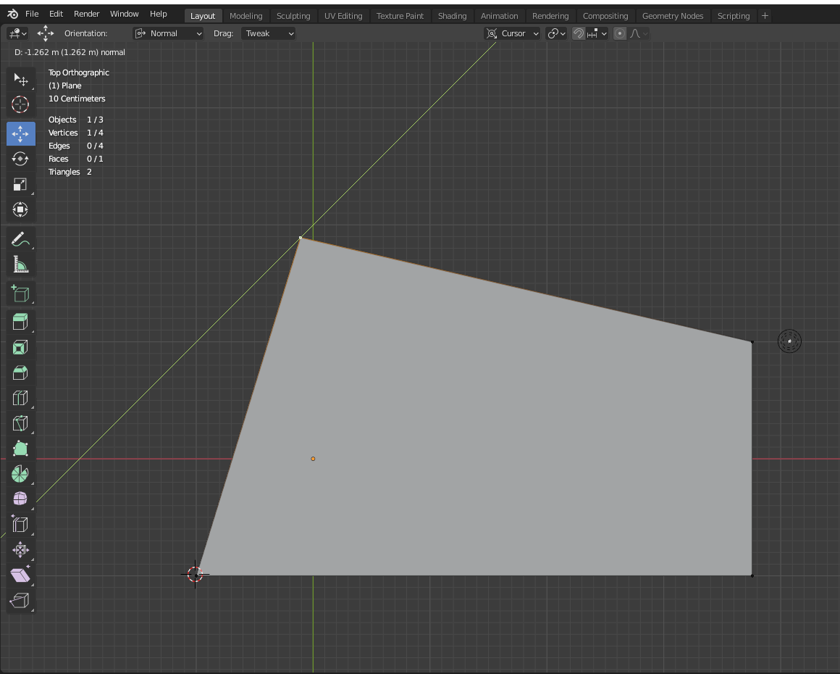Click the orange object origin dot
This screenshot has height=674, width=840.
click(x=313, y=459)
